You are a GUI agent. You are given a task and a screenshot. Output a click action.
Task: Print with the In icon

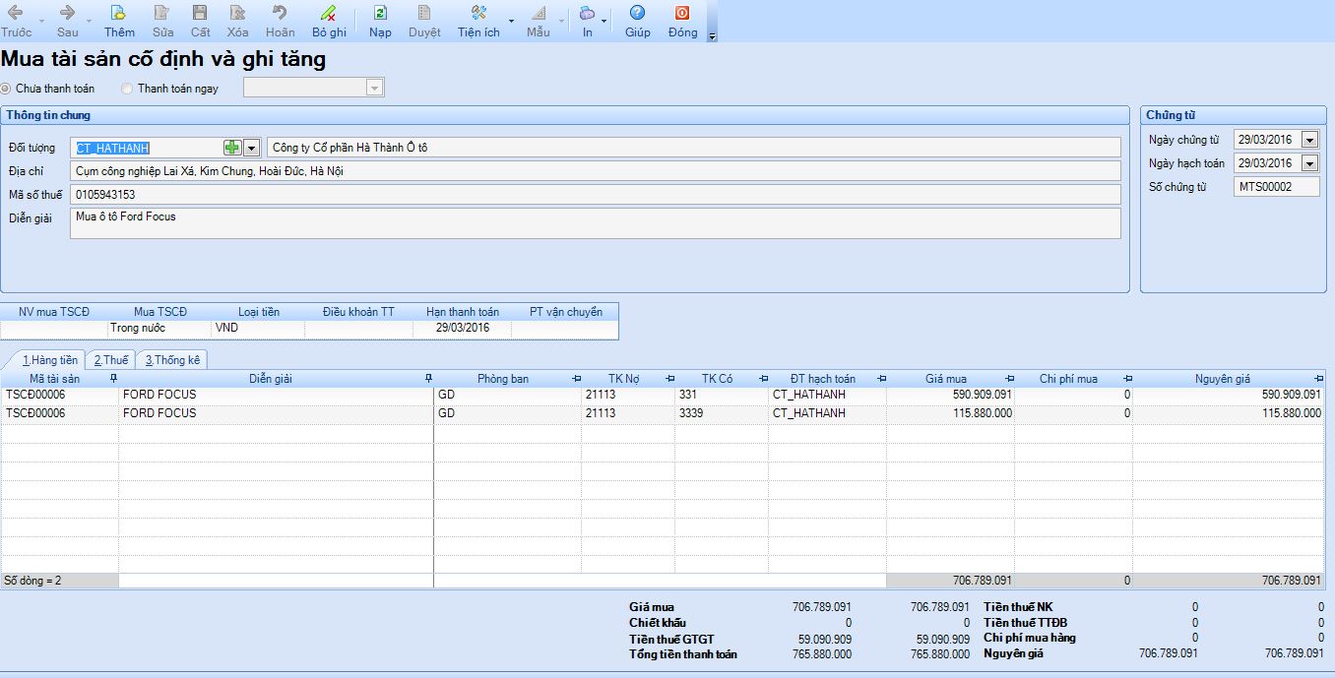587,21
